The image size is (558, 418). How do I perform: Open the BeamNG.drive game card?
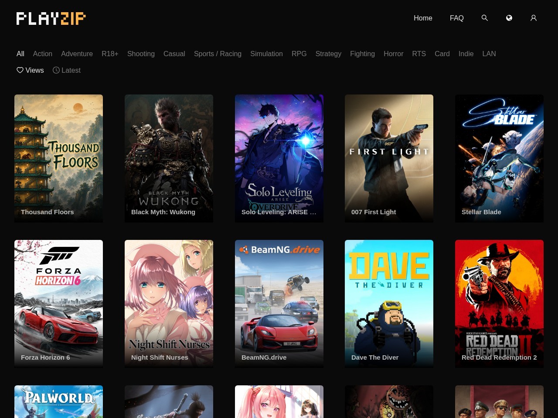pos(279,304)
